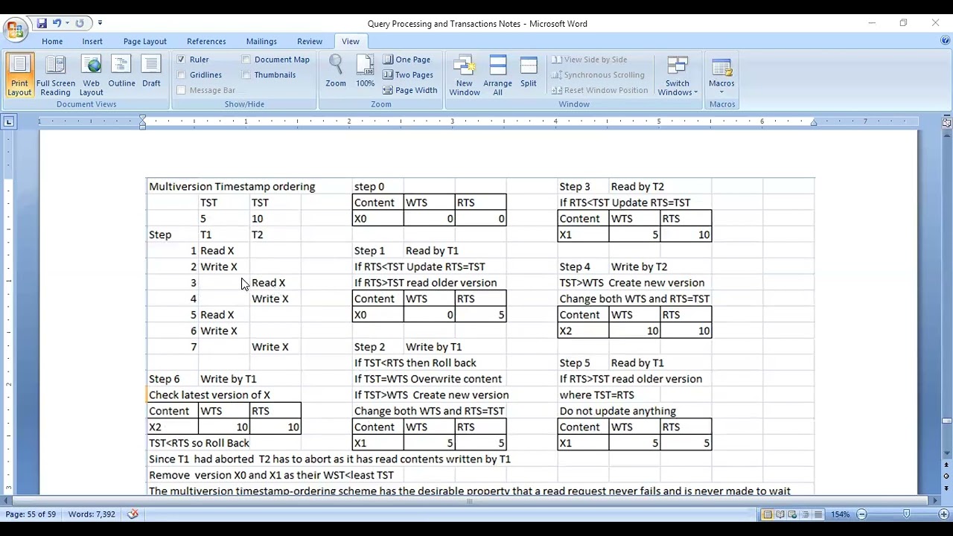The width and height of the screenshot is (953, 536).
Task: Enable the Thumbnails checkbox
Action: point(246,74)
